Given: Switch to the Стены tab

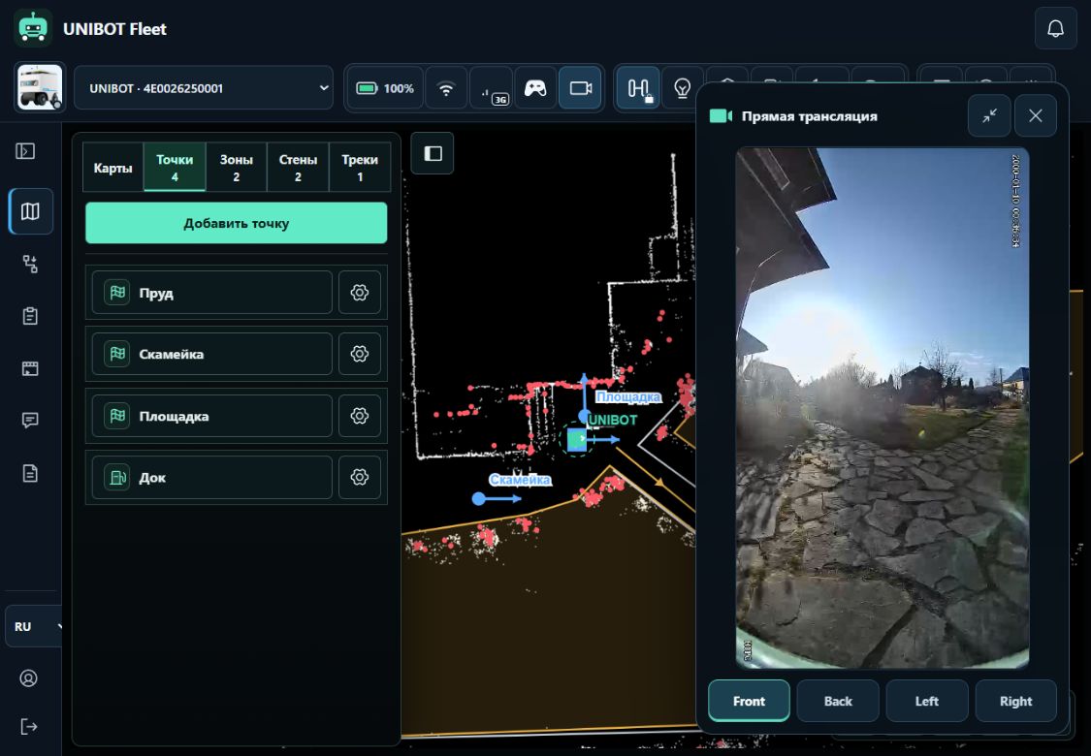Looking at the screenshot, I should tap(298, 168).
